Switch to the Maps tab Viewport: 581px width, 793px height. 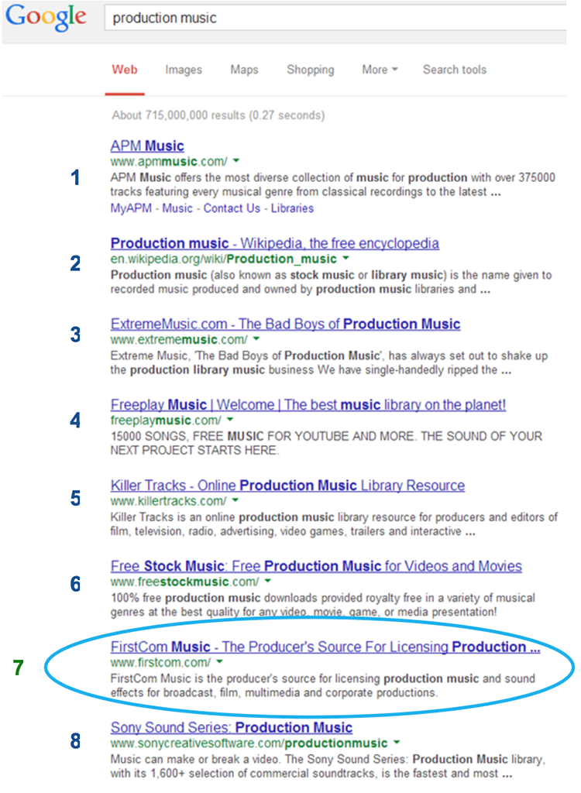pyautogui.click(x=244, y=70)
